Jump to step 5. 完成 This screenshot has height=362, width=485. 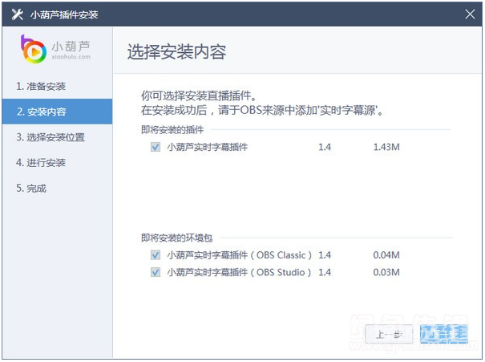point(57,189)
